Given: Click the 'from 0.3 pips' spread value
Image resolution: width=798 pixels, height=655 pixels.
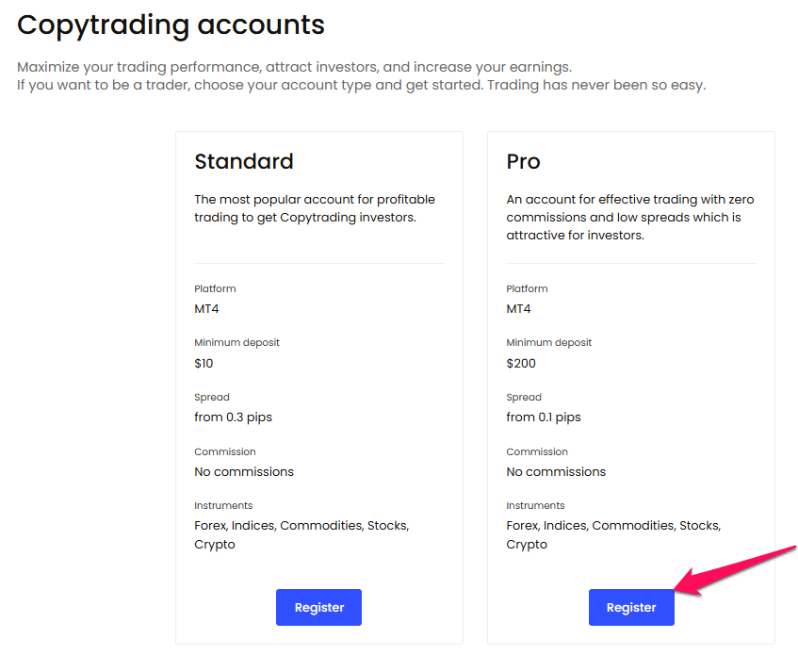Looking at the screenshot, I should tap(233, 417).
